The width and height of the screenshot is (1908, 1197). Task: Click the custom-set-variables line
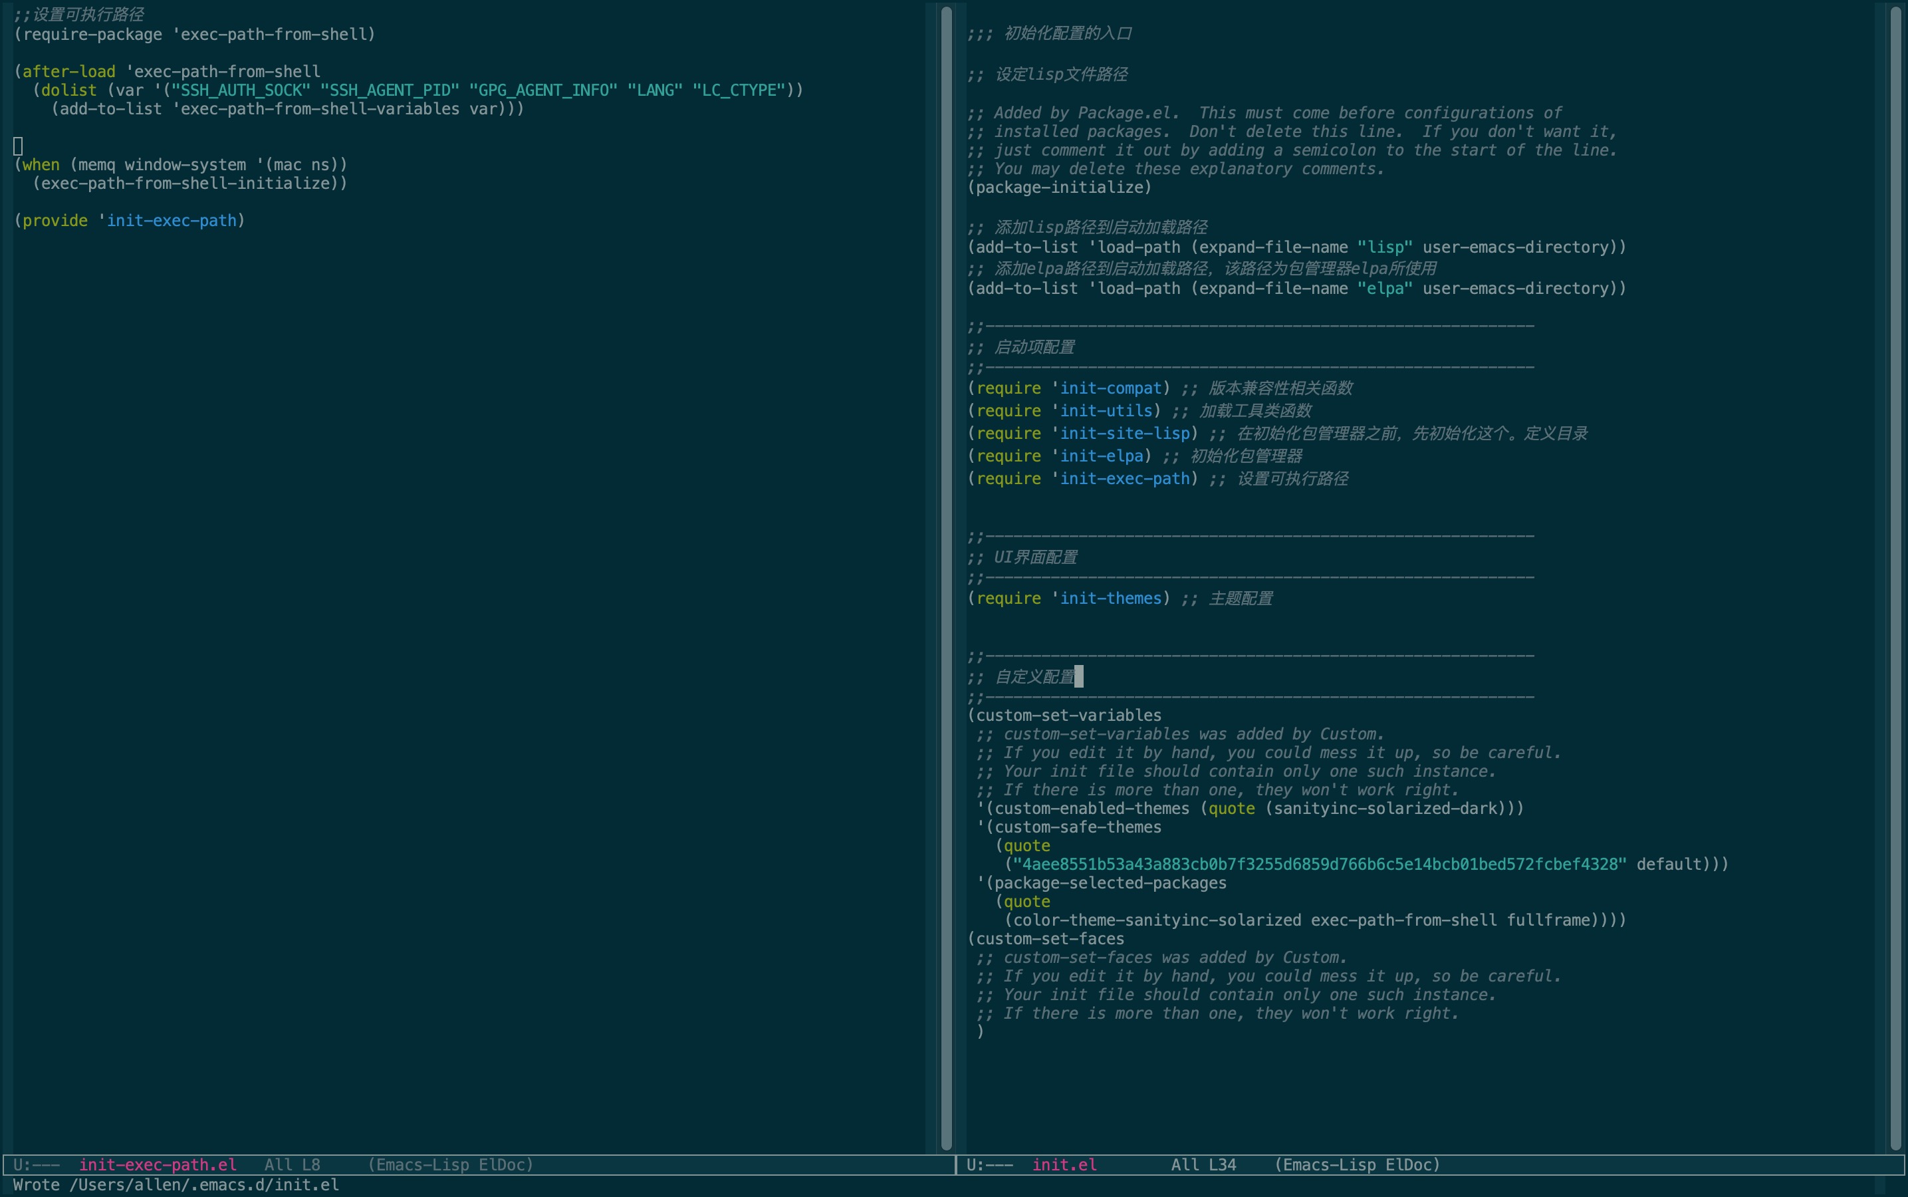[x=1064, y=715]
